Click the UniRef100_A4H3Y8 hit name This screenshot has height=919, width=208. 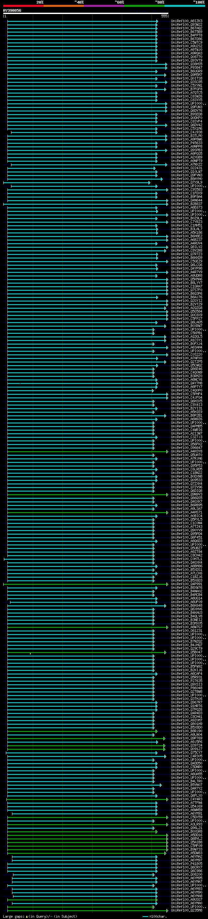pos(187,451)
